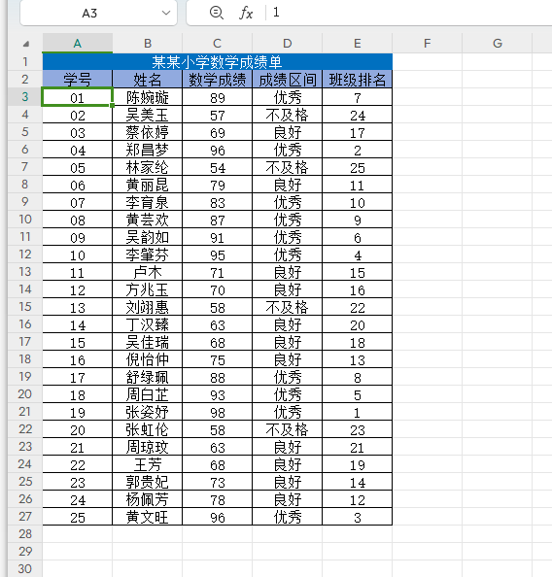Expand the Name Box dropdown arrow
Image resolution: width=552 pixels, height=577 pixels.
pyautogui.click(x=166, y=13)
